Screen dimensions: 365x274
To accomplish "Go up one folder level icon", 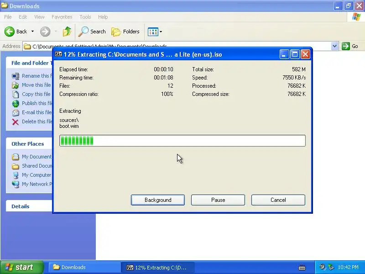I will [67, 32].
